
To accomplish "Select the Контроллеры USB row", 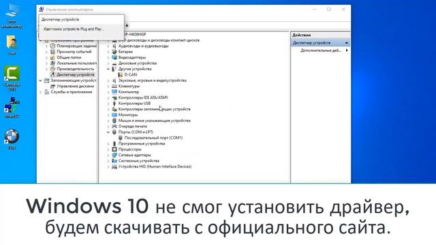I will pos(134,103).
